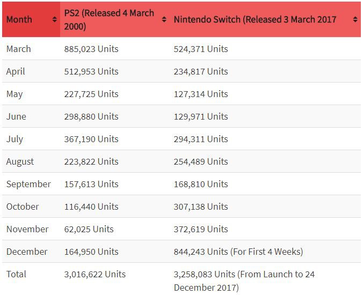Click Switch October value 307,138 Units
This screenshot has width=363, height=295.
tap(201, 206)
